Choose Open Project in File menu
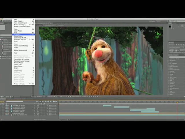The width and height of the screenshot is (185, 139). (24, 21)
